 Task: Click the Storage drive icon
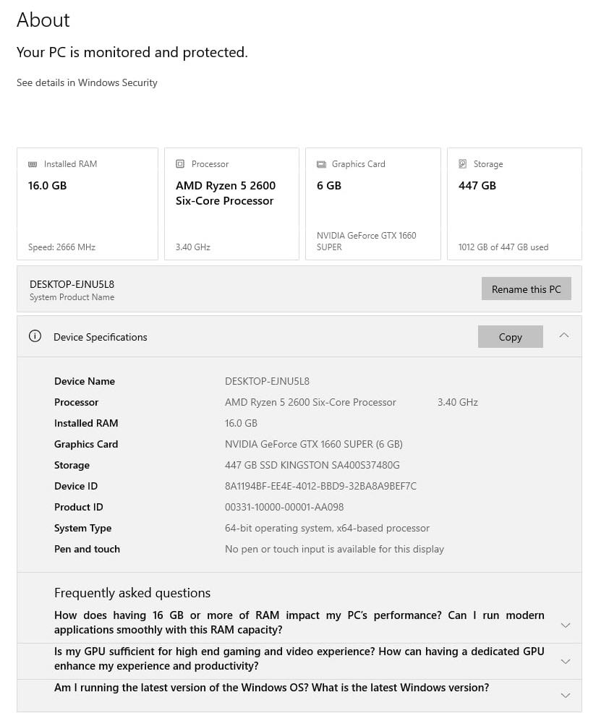click(x=463, y=164)
